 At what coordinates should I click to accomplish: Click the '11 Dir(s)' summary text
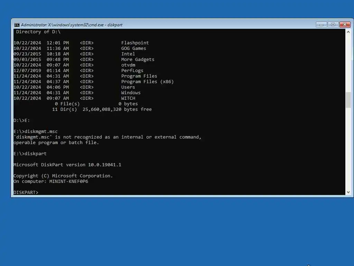click(65, 109)
